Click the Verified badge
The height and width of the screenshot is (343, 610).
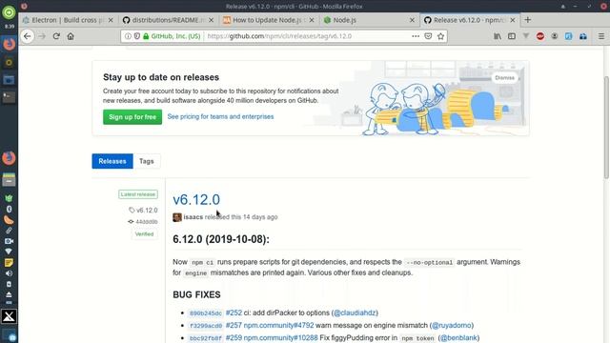point(144,234)
